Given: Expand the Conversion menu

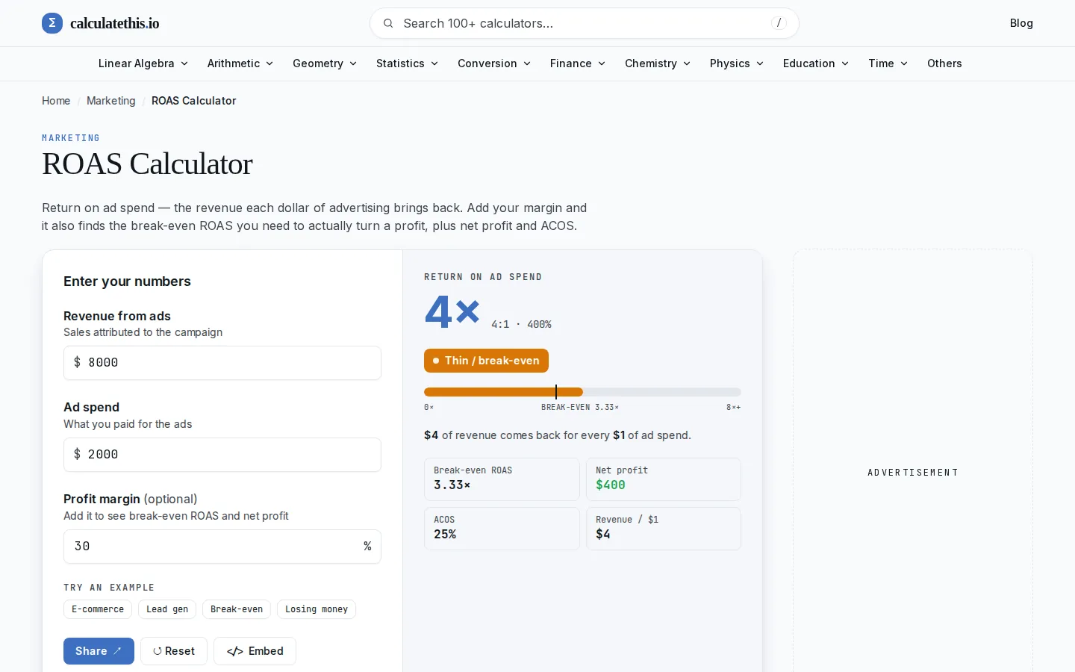Looking at the screenshot, I should click(x=494, y=63).
